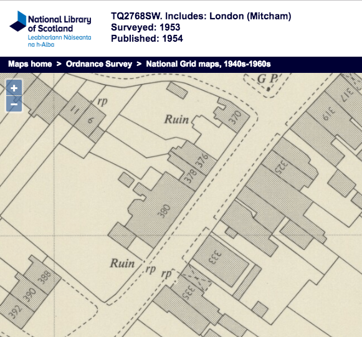This screenshot has width=362, height=337.
Task: Click building number 378 on the map
Action: [191, 176]
